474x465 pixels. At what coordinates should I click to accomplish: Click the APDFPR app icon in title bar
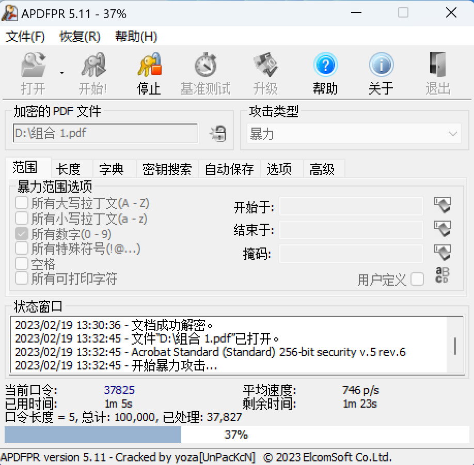pyautogui.click(x=10, y=13)
